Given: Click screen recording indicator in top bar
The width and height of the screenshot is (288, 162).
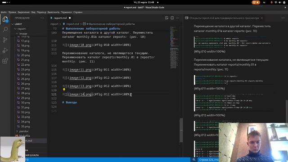Looking at the screenshot, I should point(256,2).
